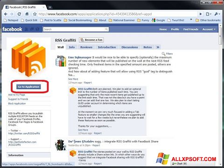Open the Quick Edit bookmark
Image resolution: width=224 pixels, height=168 pixels.
point(29,20)
